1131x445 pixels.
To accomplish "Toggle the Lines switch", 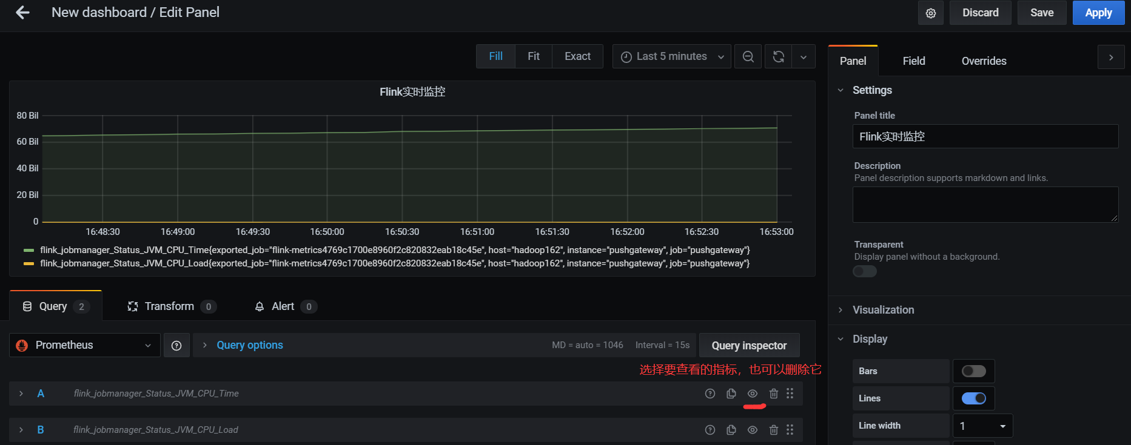I will click(x=974, y=398).
